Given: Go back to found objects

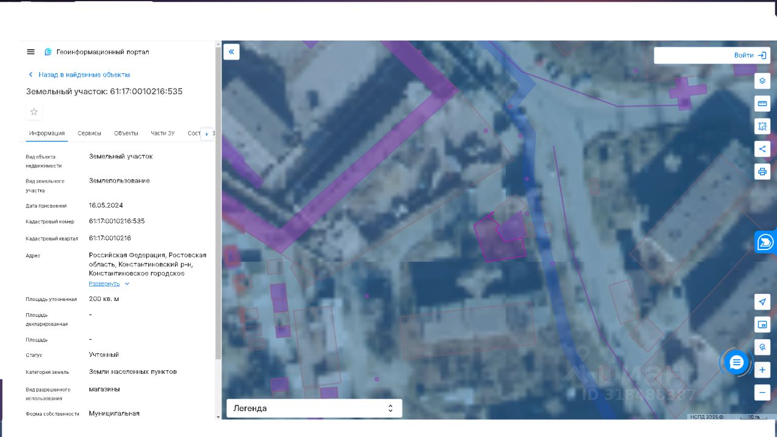Looking at the screenshot, I should click(78, 75).
